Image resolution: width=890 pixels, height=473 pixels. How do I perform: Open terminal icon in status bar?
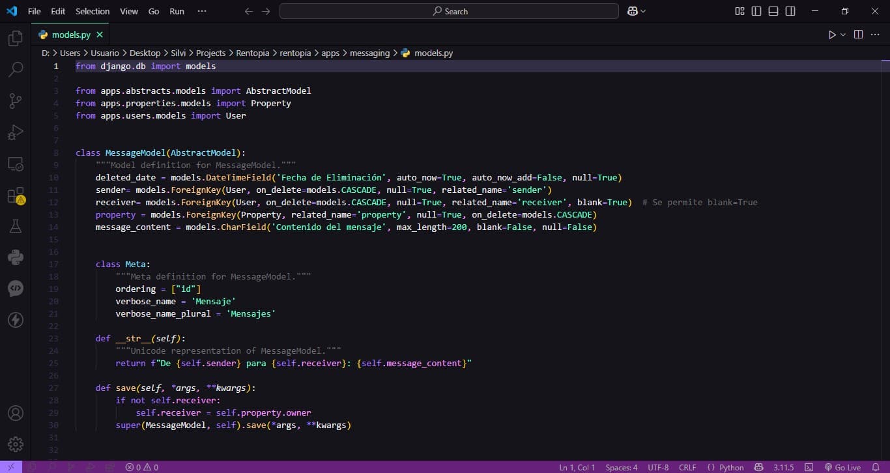coord(809,467)
